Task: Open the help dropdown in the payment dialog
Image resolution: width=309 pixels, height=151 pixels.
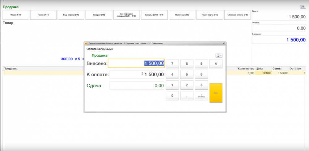Action: pyautogui.click(x=219, y=55)
